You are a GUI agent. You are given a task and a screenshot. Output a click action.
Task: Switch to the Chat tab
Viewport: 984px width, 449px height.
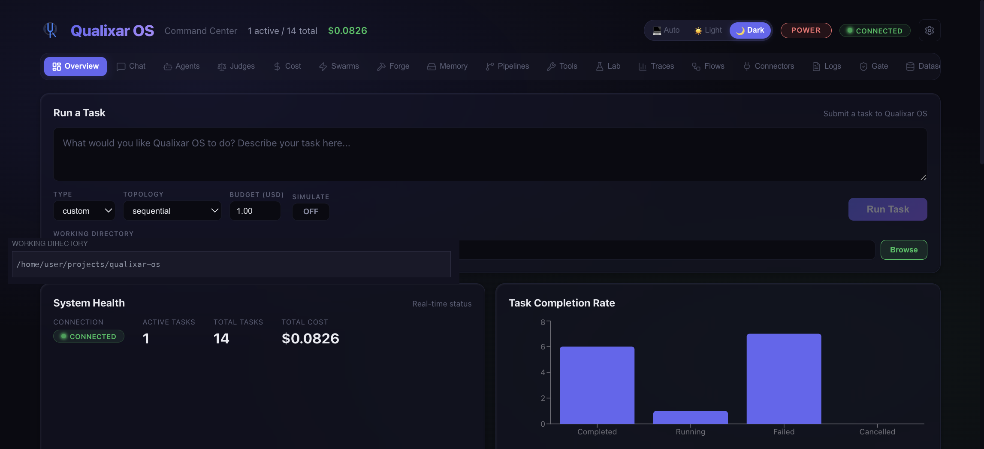tap(131, 67)
